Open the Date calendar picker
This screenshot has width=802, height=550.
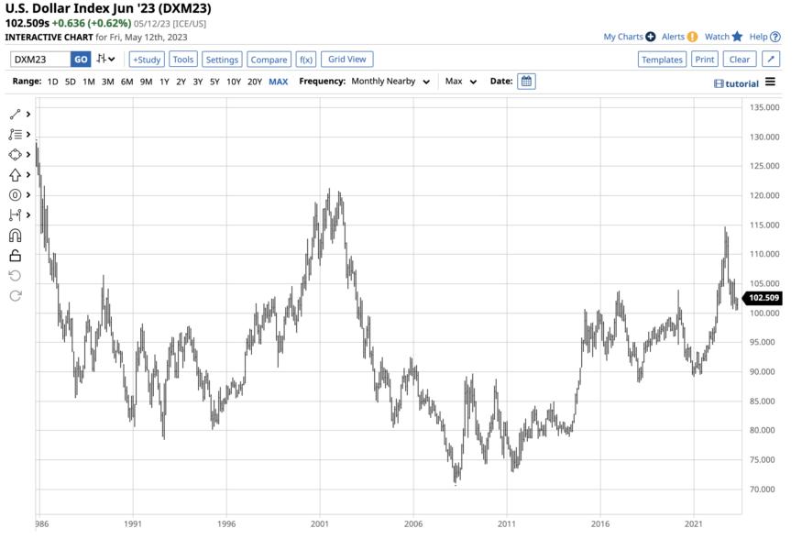click(526, 82)
